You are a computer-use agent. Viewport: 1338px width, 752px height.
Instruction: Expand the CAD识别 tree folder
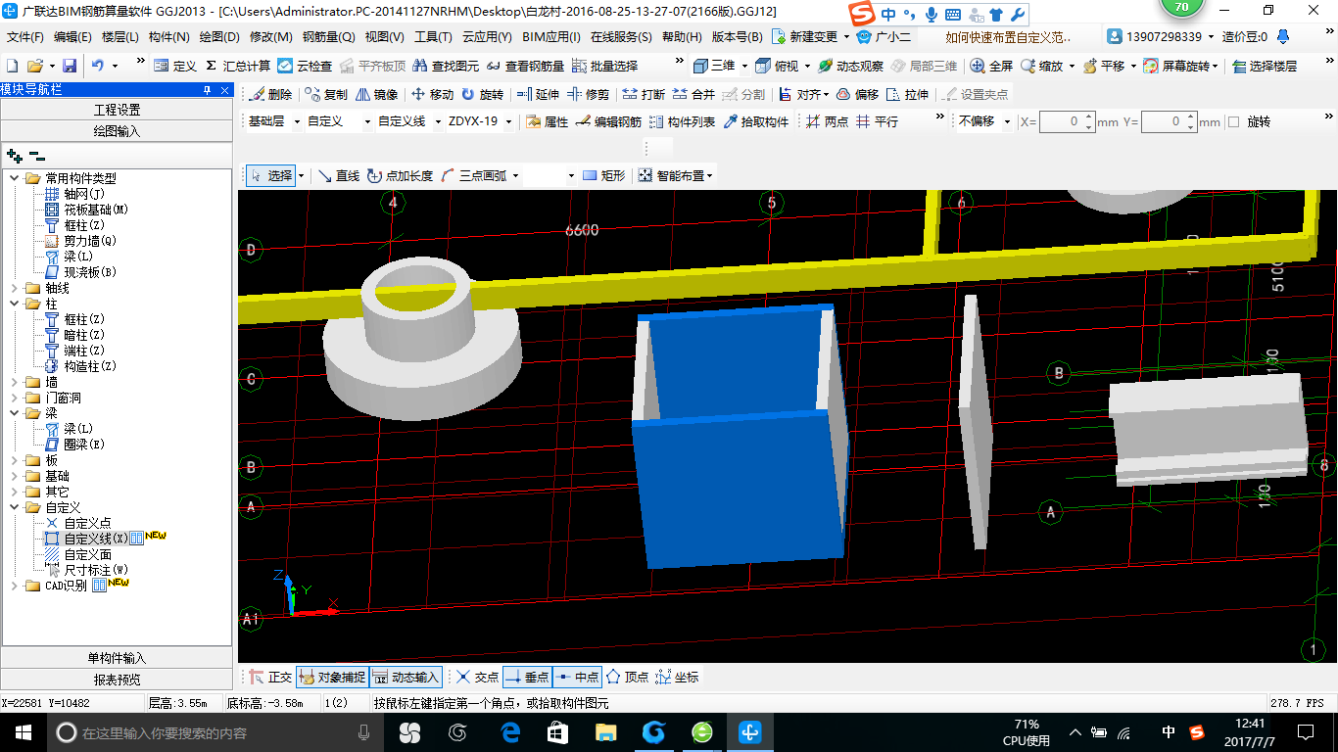tap(15, 586)
